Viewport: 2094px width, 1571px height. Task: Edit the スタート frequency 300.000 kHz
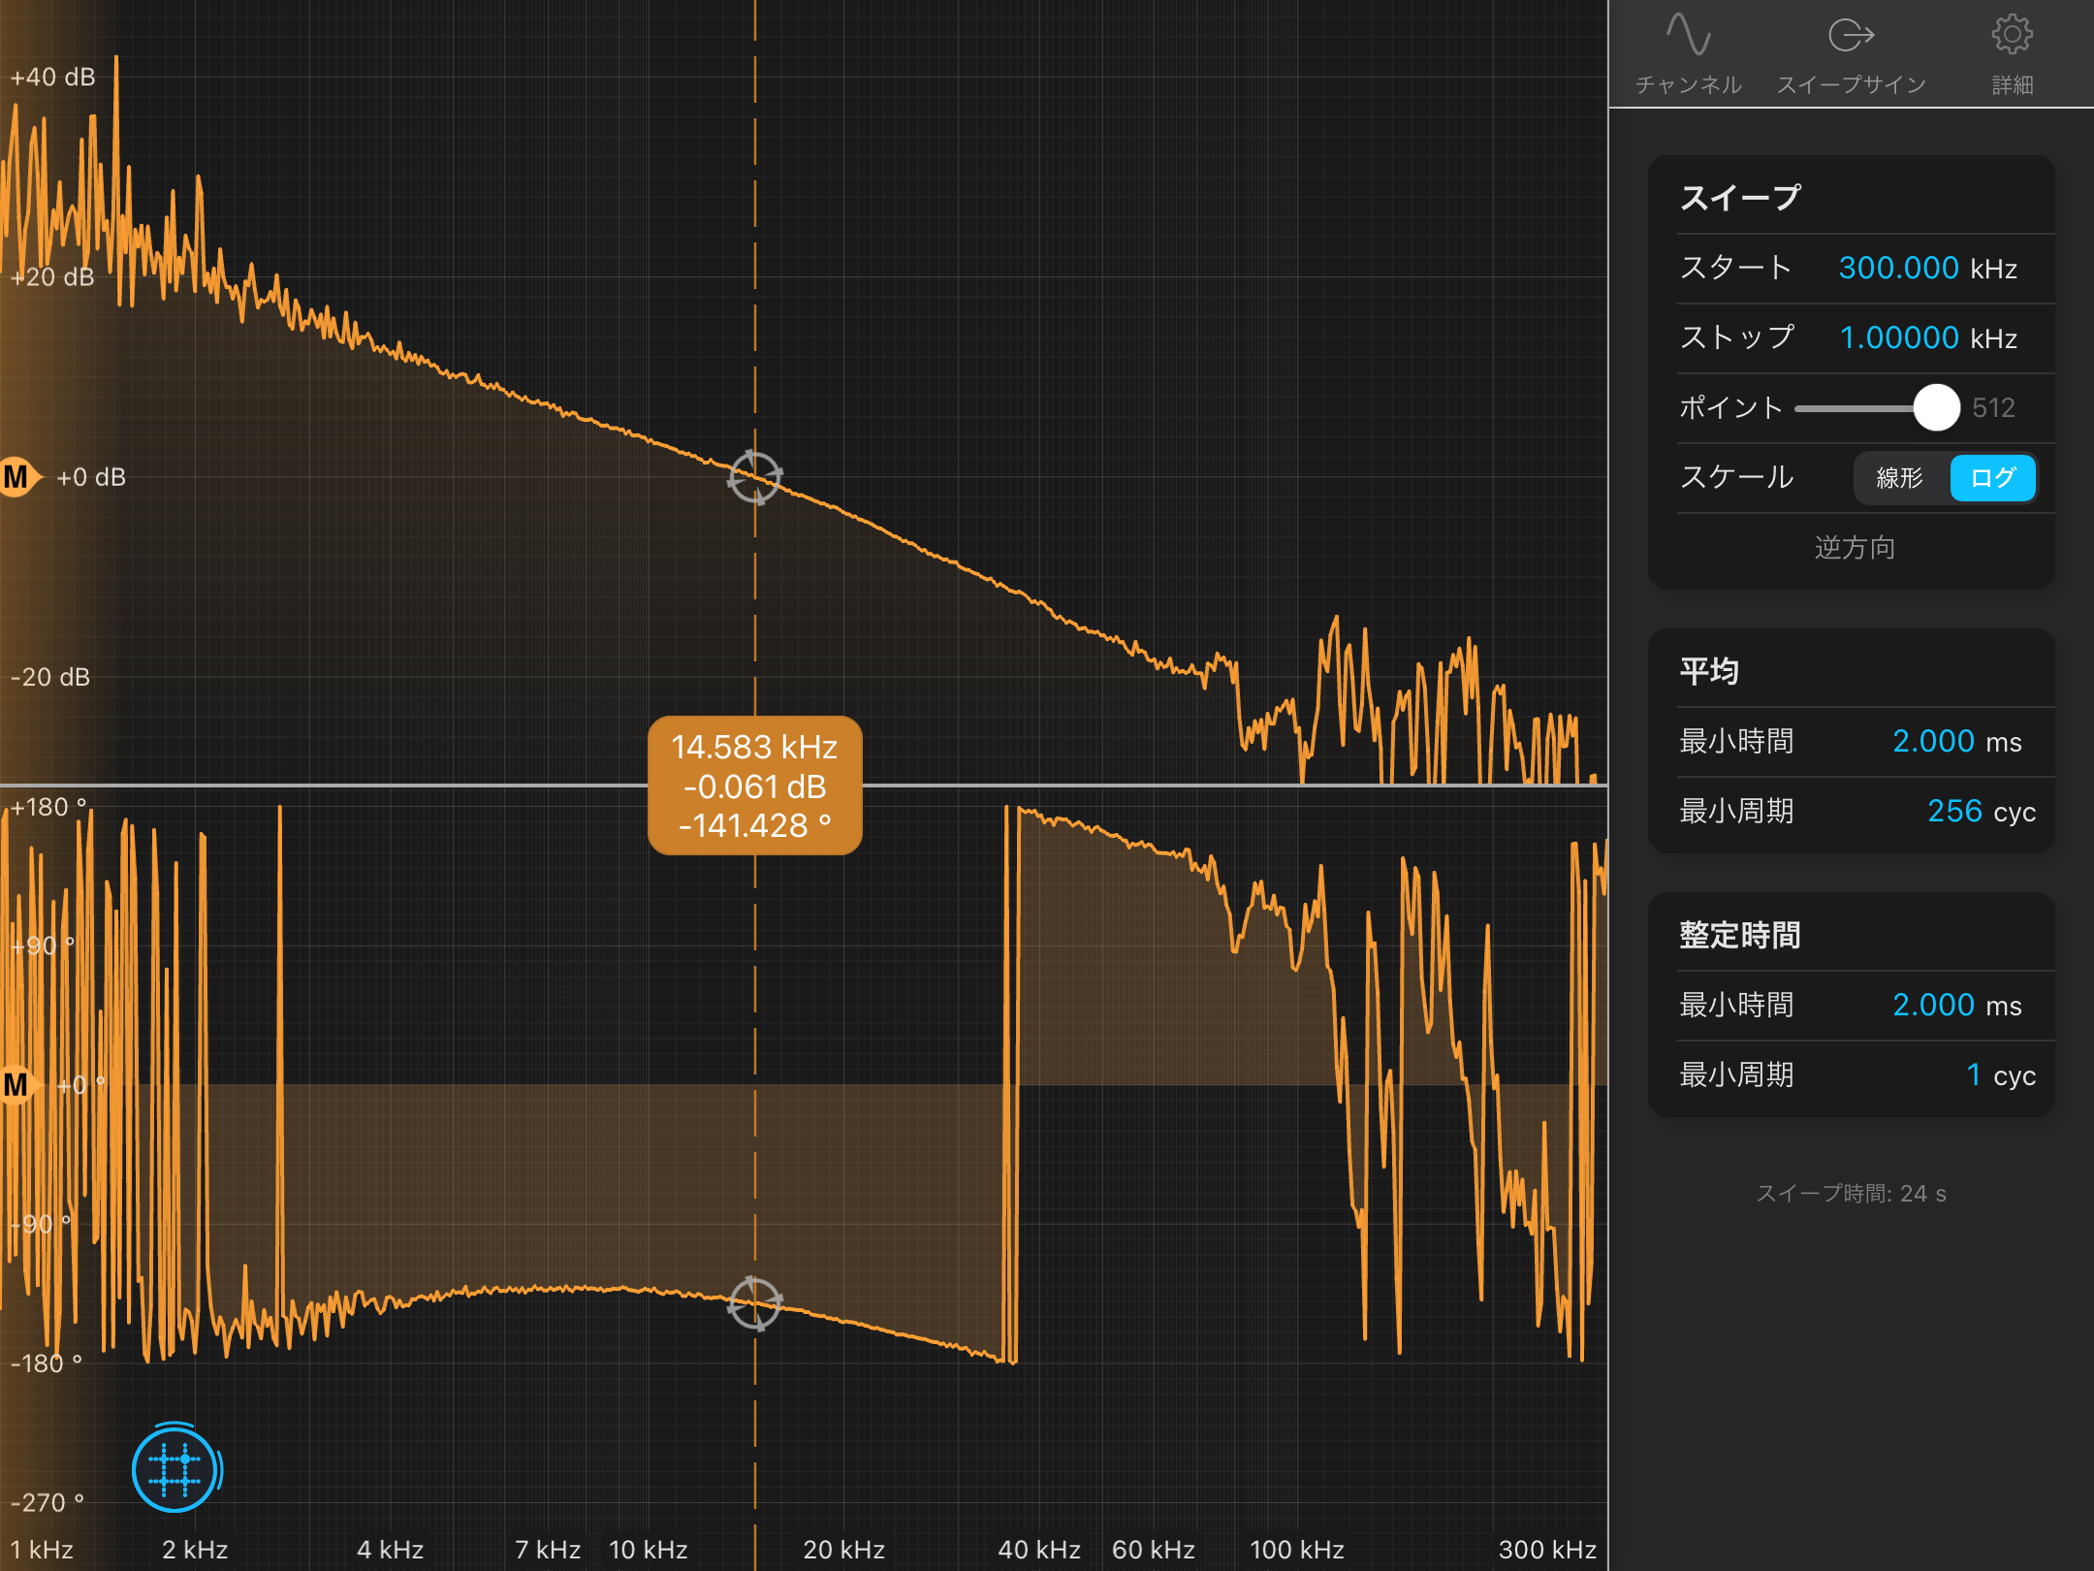[1898, 269]
